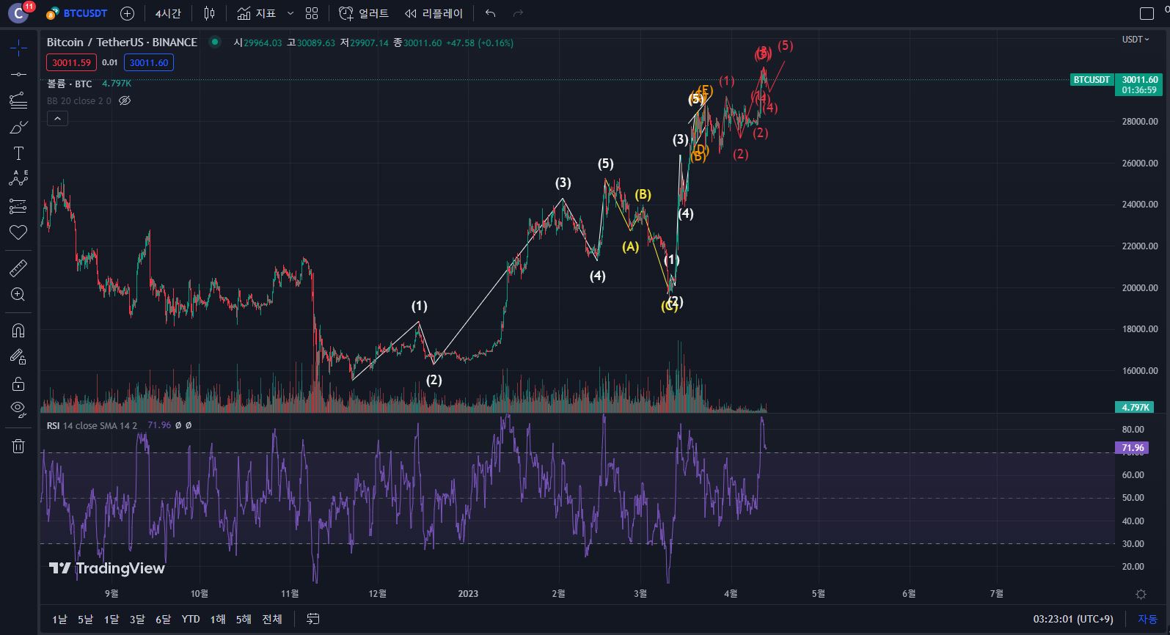Select the YTD date range

(191, 620)
